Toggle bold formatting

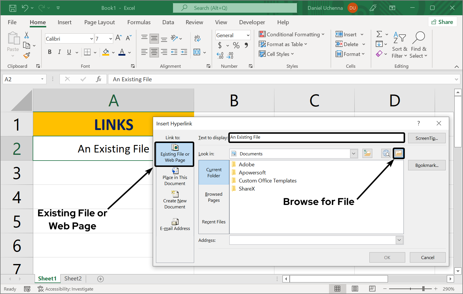point(49,52)
